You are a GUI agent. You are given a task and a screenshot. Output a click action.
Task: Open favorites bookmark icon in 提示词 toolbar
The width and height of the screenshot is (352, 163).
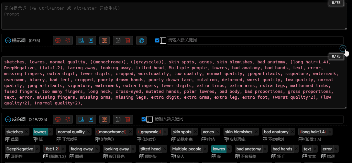pyautogui.click(x=91, y=40)
